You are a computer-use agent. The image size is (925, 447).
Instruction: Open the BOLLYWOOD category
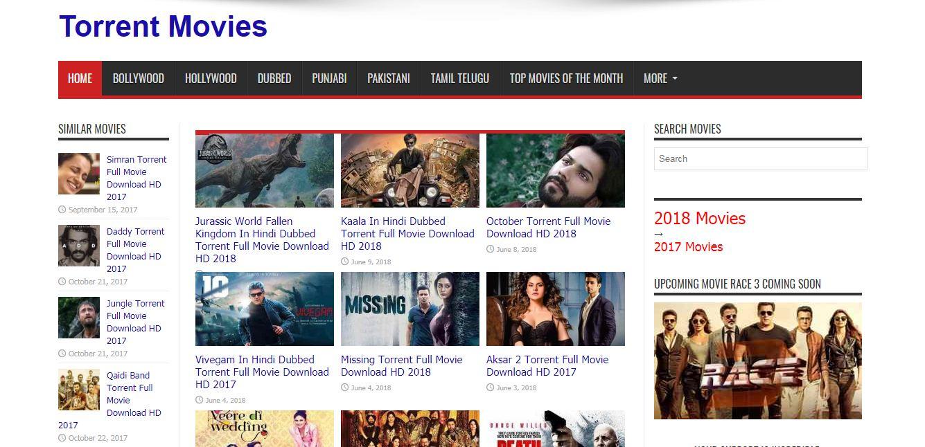coord(139,78)
